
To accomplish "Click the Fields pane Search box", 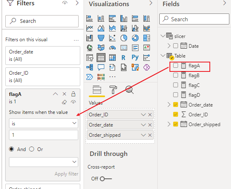I will (x=194, y=19).
